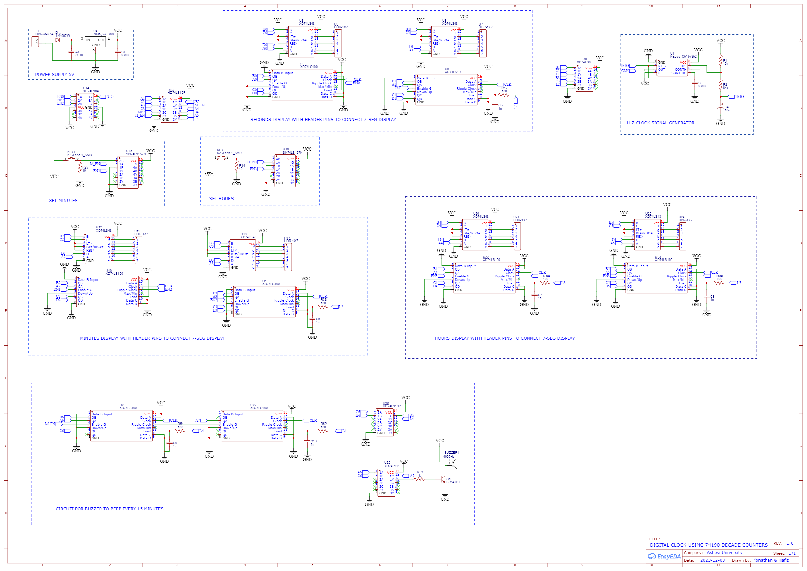Select the U2 XD74LS190 counter
Screen dimensions: 807x571
click(302, 85)
